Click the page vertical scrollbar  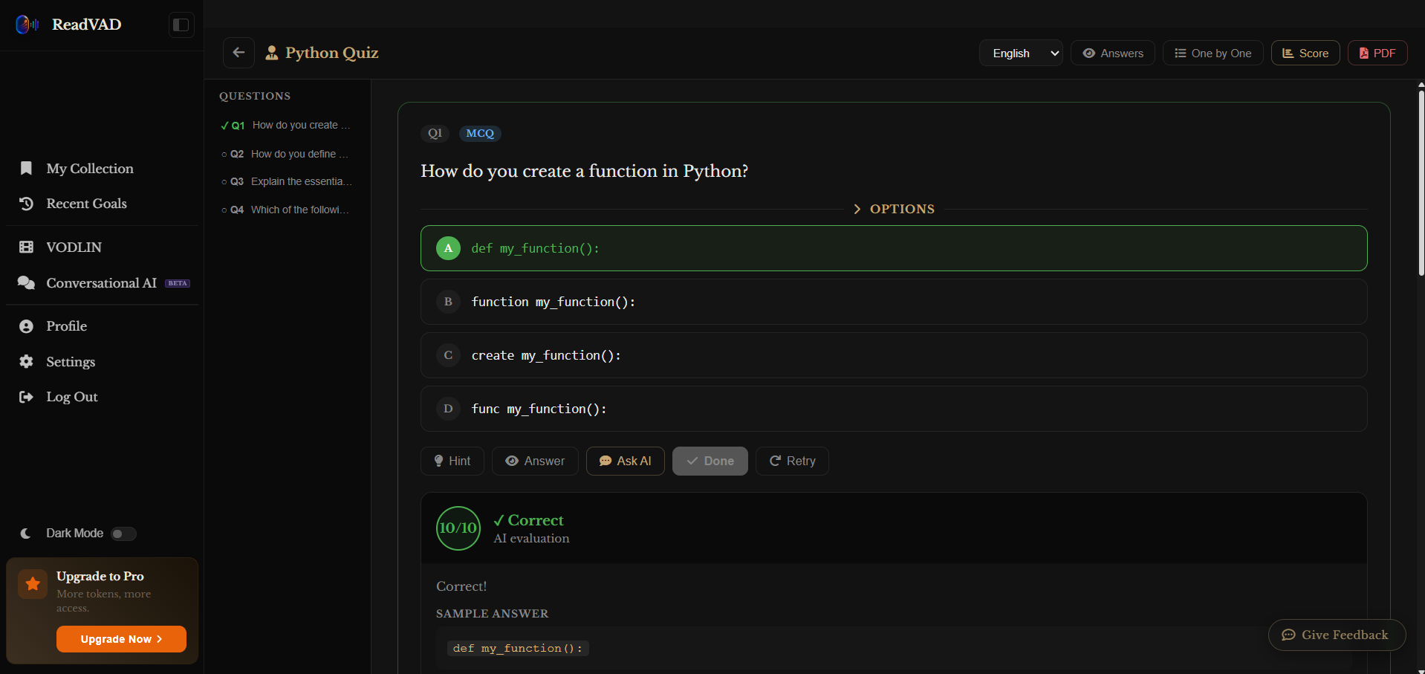(x=1421, y=182)
